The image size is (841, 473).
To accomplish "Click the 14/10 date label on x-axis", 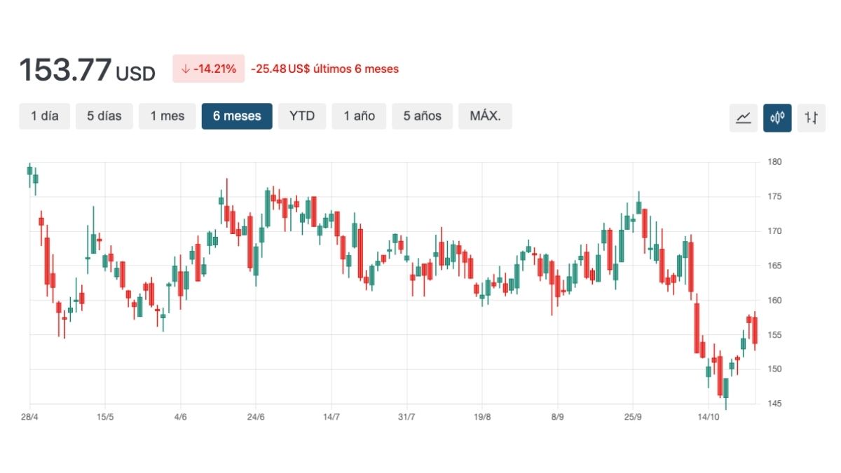I will 708,417.
